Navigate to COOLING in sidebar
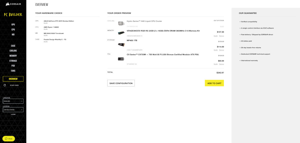 tap(13, 51)
